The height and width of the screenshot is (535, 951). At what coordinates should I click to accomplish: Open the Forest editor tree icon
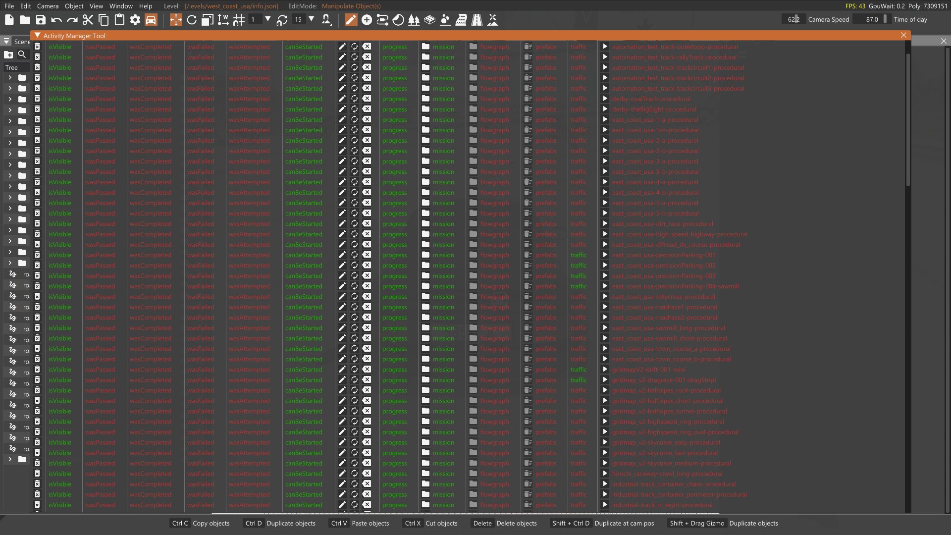414,20
